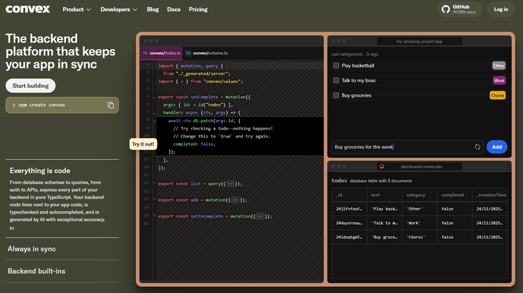This screenshot has height=293, width=523.
Task: Click the yellow Chores category tag
Action: tap(497, 95)
